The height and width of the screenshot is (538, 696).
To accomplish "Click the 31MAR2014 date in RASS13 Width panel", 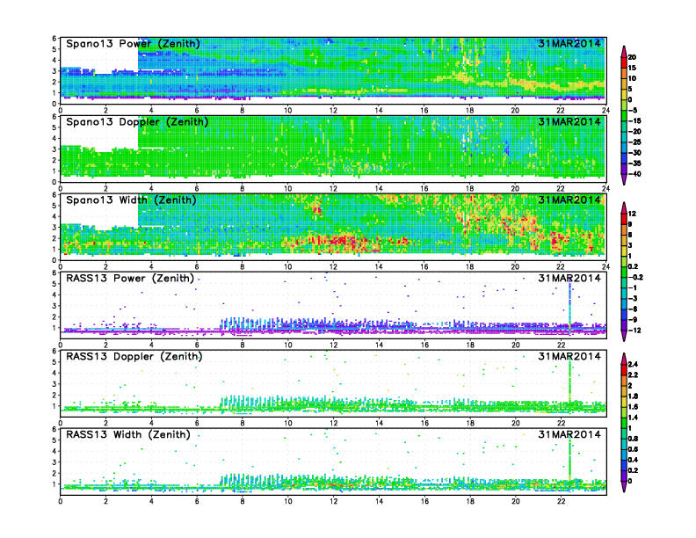I will click(x=569, y=434).
